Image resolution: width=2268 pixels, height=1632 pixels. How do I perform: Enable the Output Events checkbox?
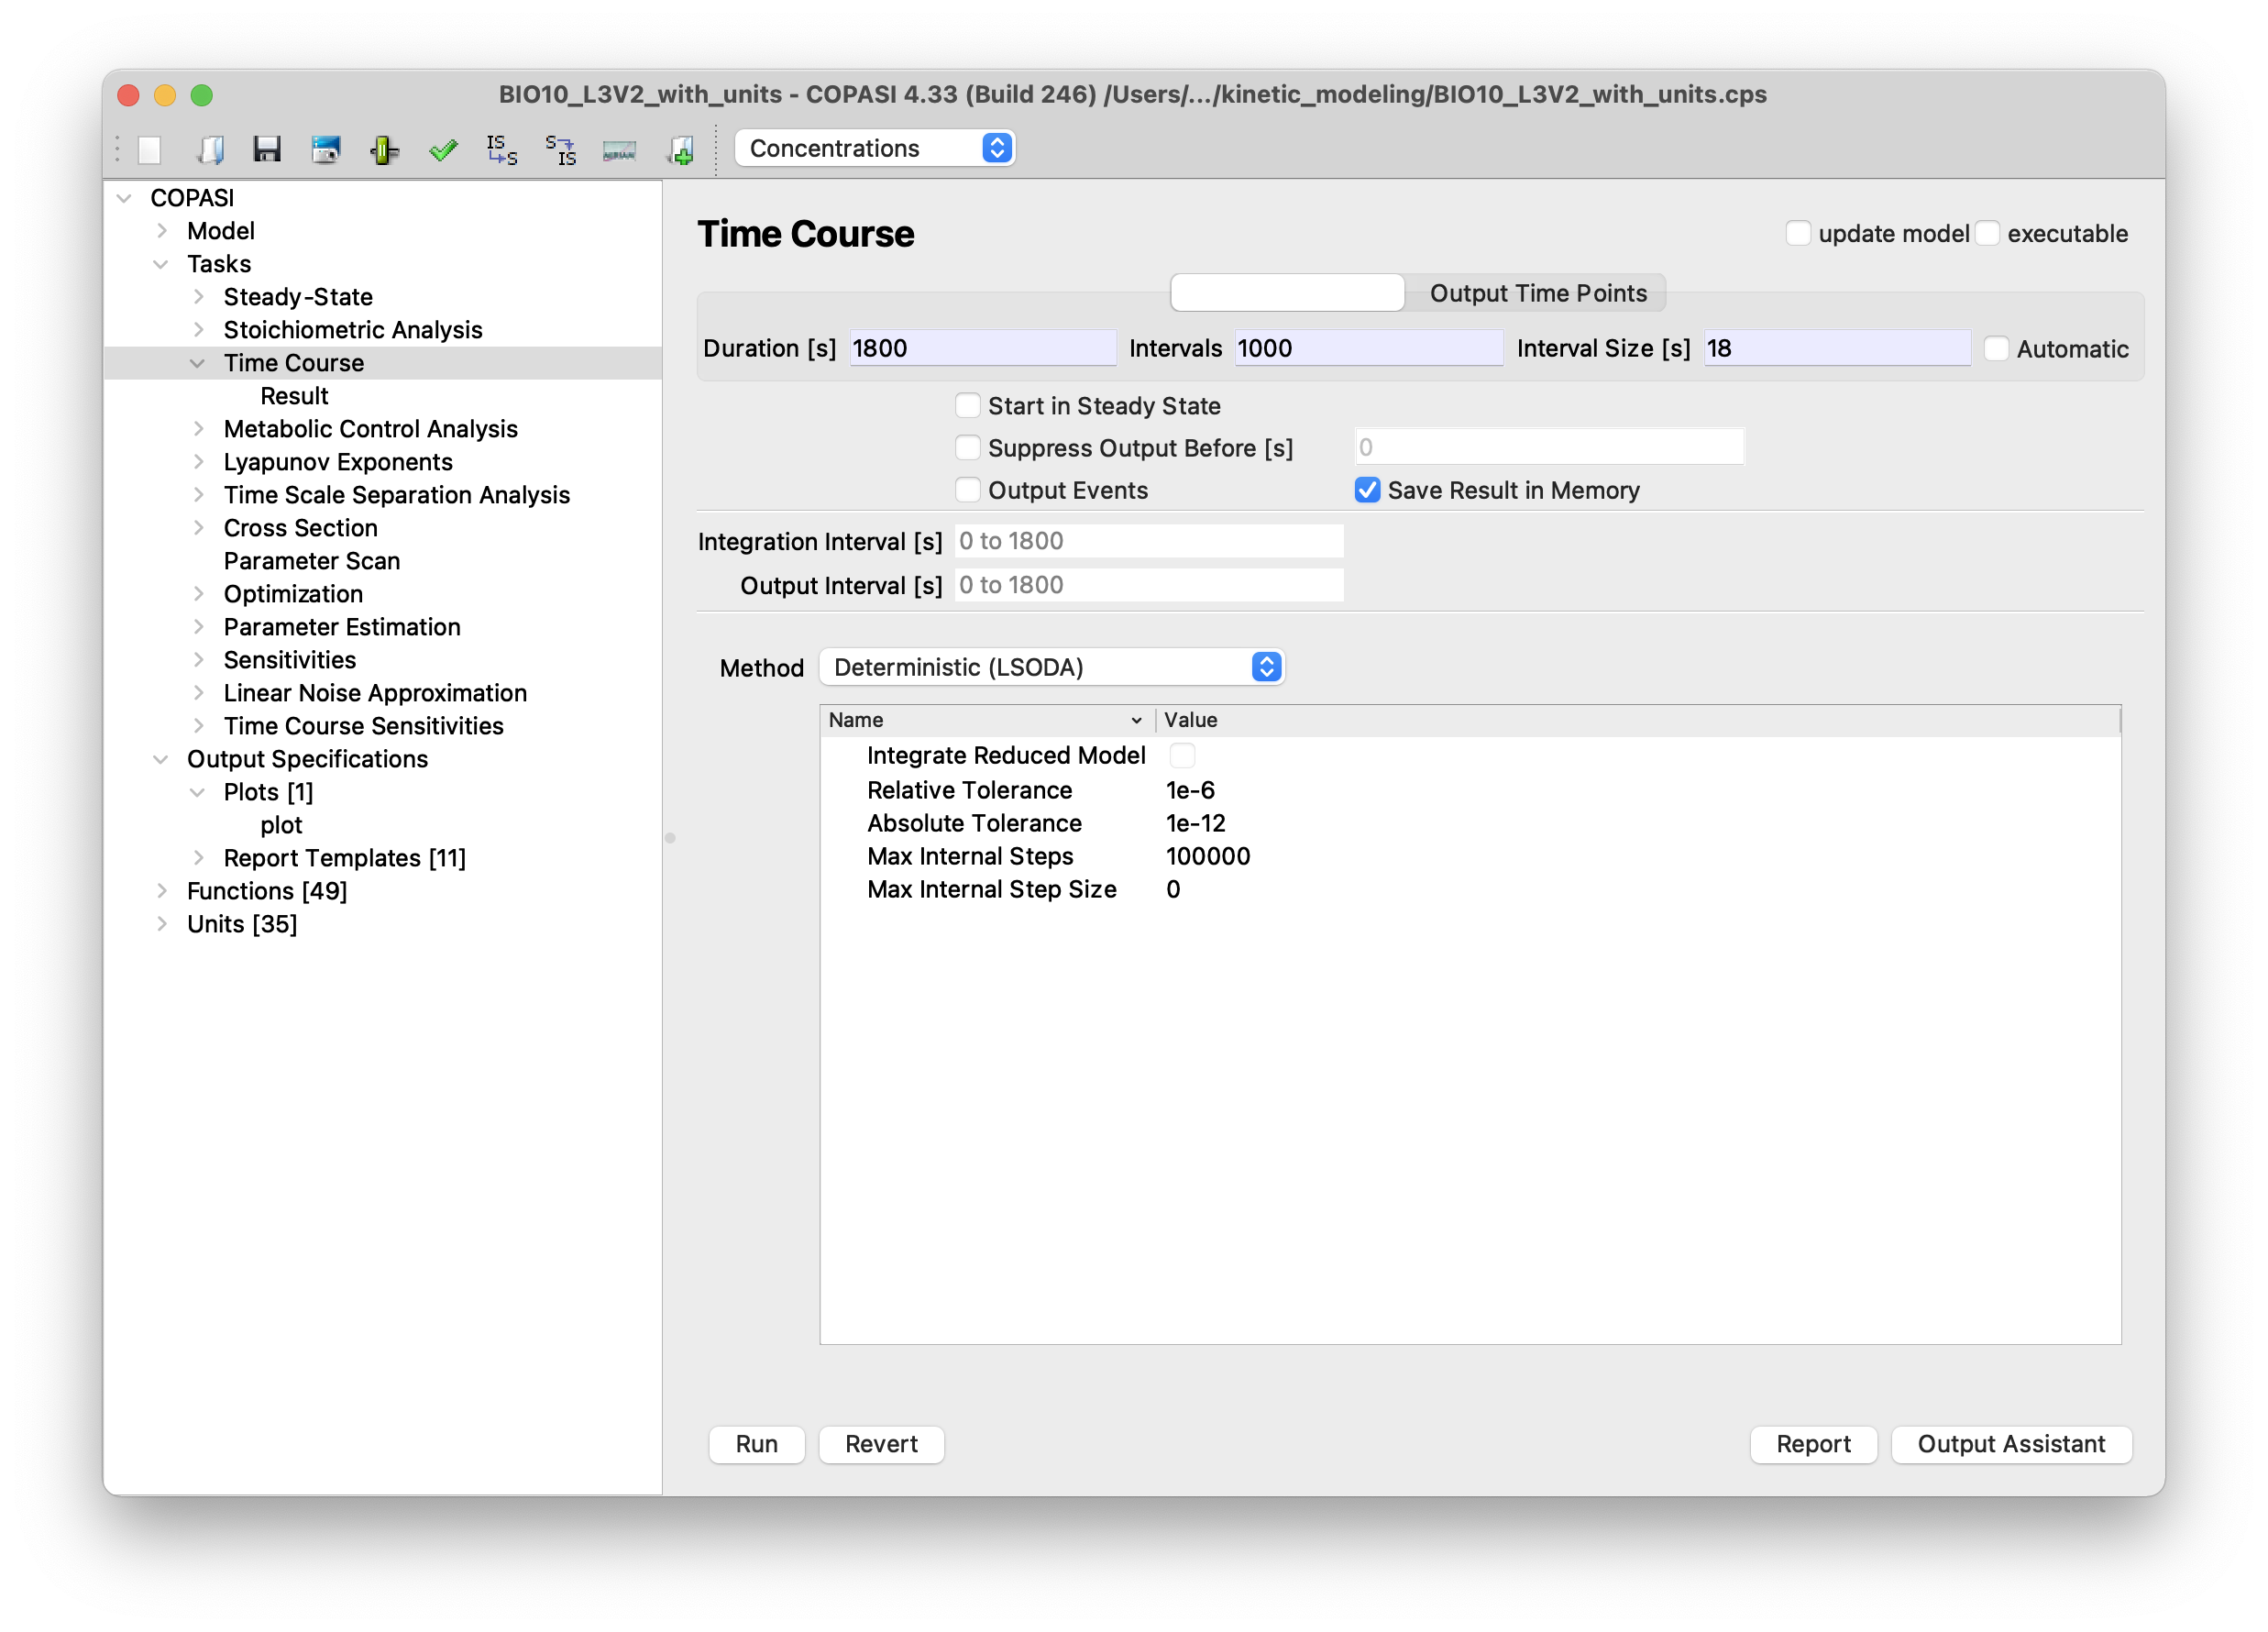[967, 489]
